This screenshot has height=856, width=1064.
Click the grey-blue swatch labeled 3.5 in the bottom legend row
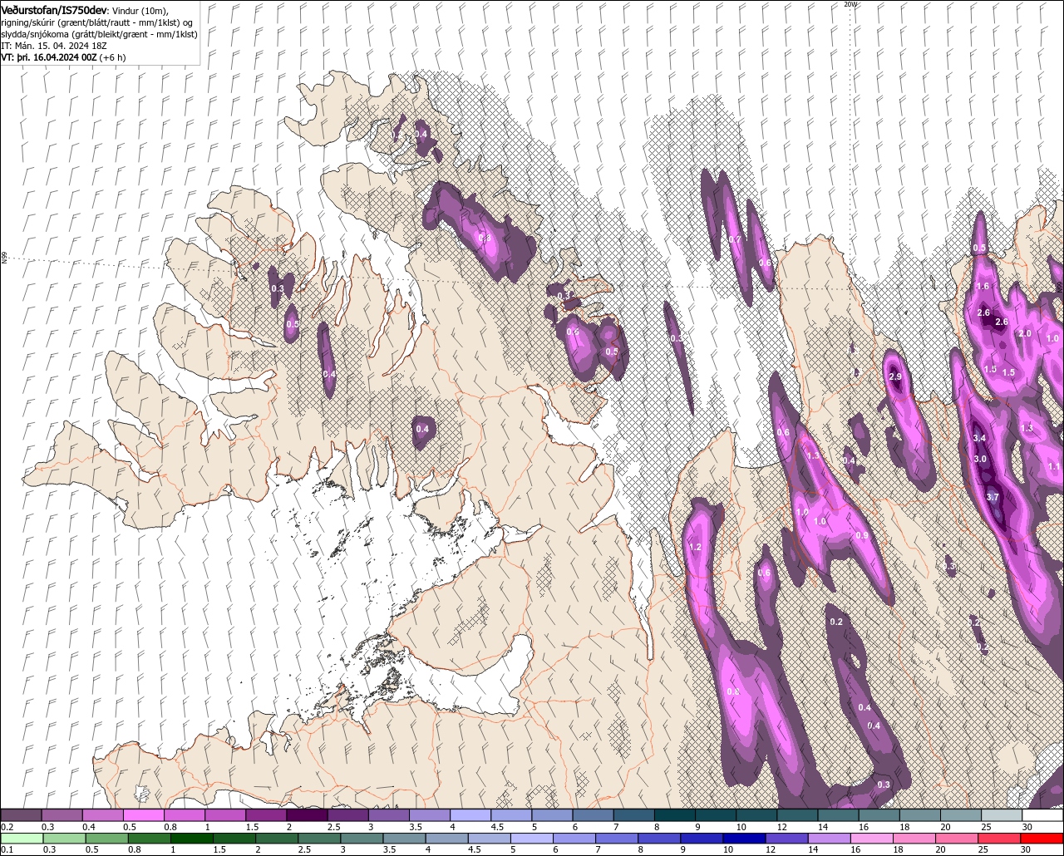coord(403,839)
